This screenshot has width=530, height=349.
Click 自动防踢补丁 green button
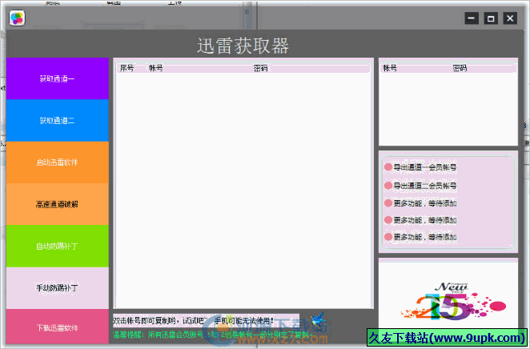[57, 246]
